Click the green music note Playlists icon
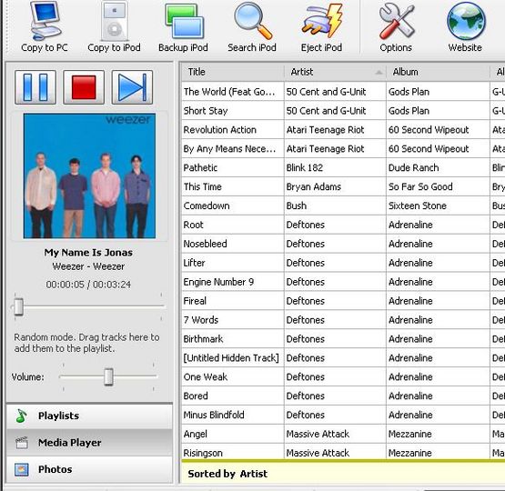The height and width of the screenshot is (491, 505). coord(22,416)
